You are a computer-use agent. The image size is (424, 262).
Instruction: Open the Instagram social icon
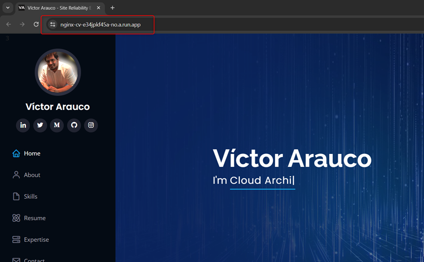pos(91,125)
